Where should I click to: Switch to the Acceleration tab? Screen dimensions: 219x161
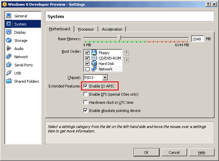point(112,29)
